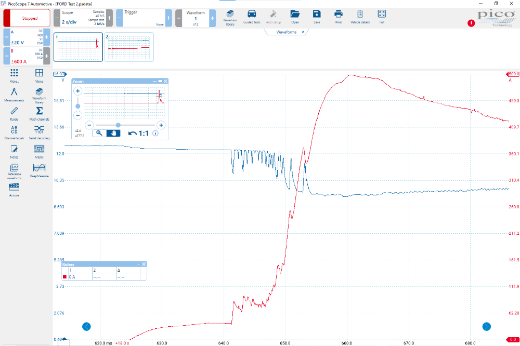
Task: Click the horizontal zoom slider handle
Action: point(118,125)
